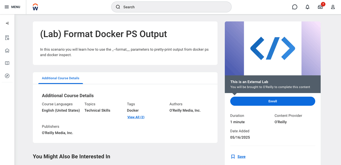The image size is (341, 165).
Task: Select the Additional Course Details tab
Action: pyautogui.click(x=61, y=78)
